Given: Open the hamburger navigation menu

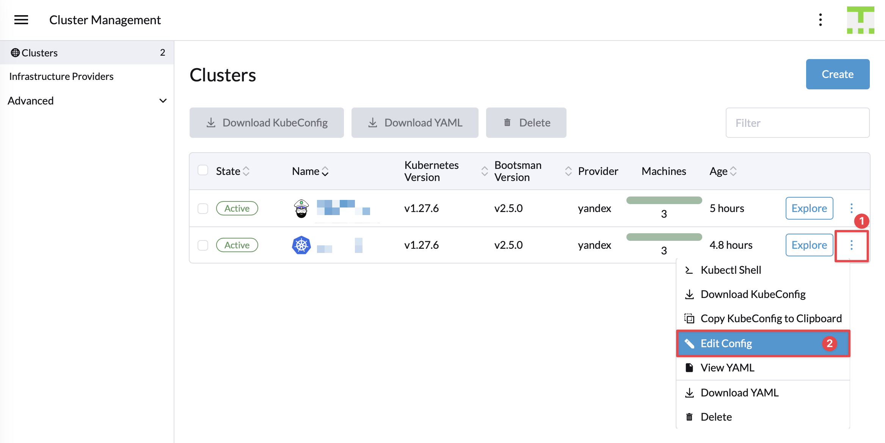Looking at the screenshot, I should click(21, 20).
